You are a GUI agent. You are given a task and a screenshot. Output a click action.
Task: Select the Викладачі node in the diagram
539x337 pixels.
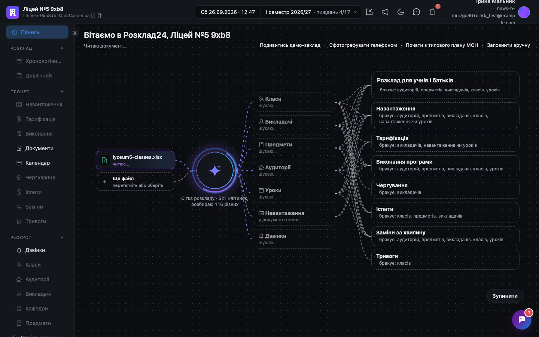(294, 125)
